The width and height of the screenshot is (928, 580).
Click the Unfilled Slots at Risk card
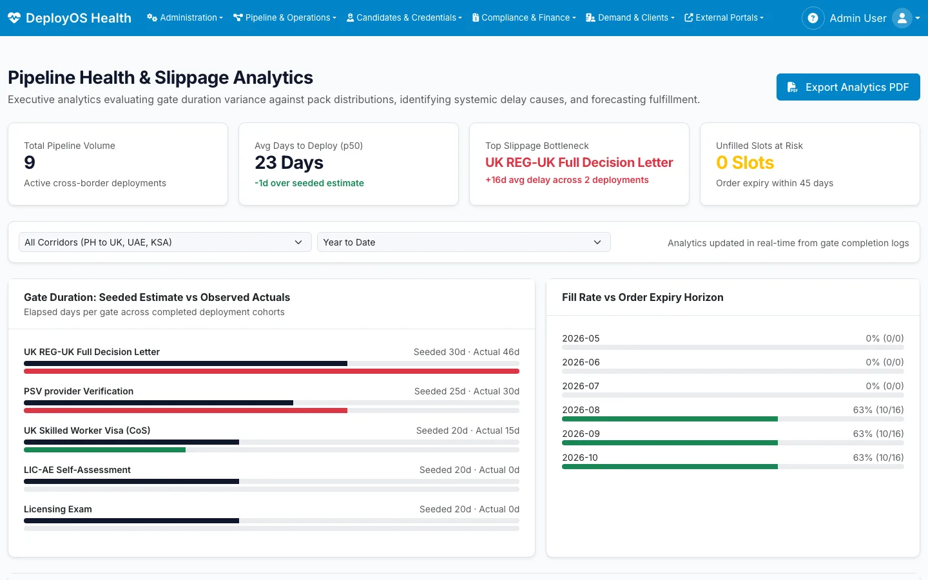click(x=810, y=164)
